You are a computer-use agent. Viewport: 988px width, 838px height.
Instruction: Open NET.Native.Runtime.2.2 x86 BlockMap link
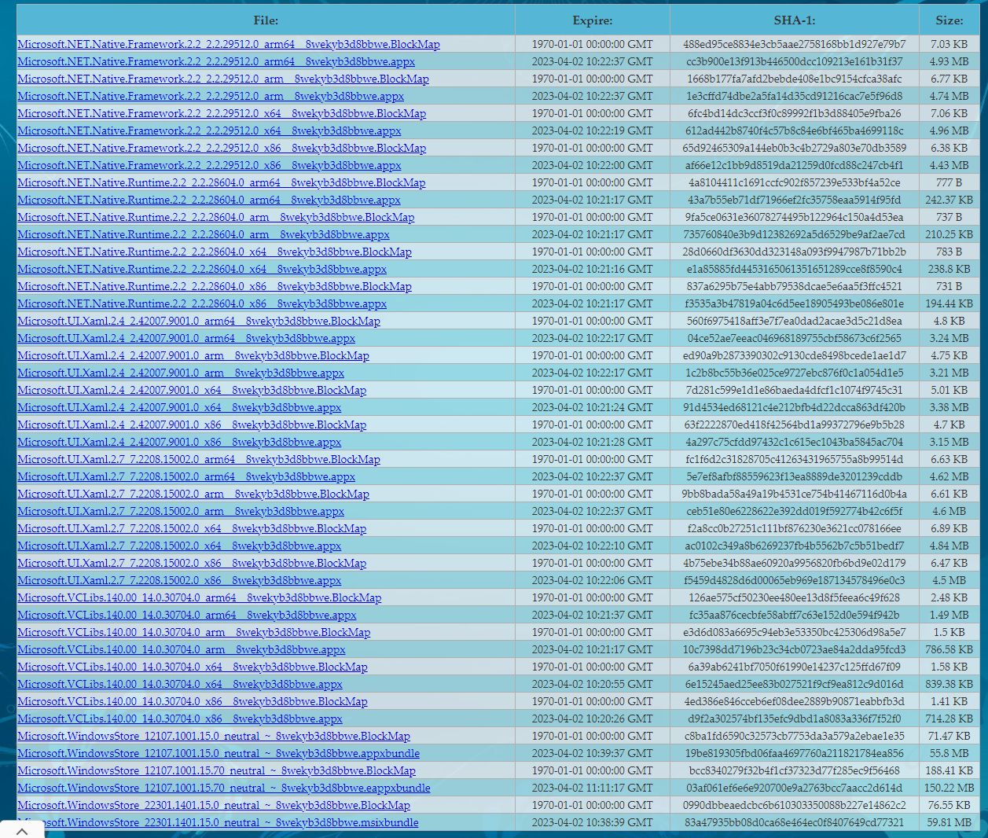click(x=215, y=286)
